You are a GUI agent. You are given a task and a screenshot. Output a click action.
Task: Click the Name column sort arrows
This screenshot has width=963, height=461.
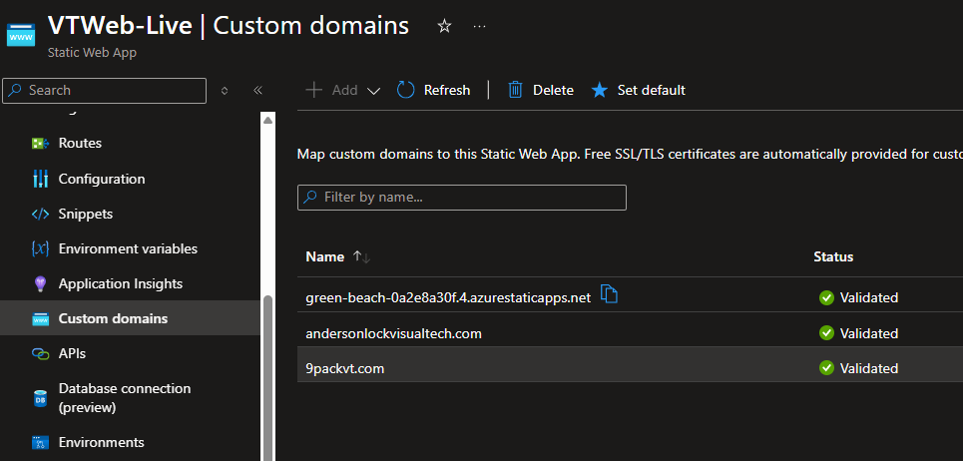tap(361, 257)
